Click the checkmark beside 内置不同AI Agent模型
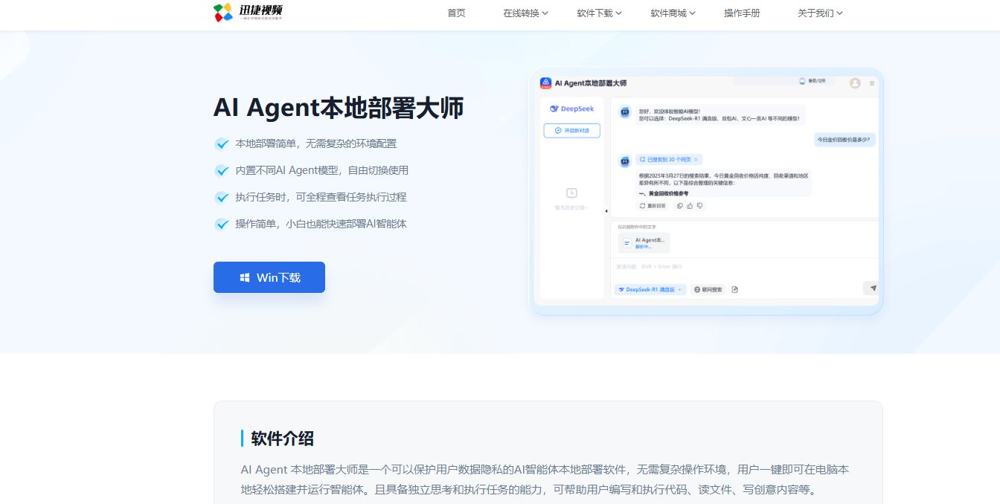 pos(222,171)
